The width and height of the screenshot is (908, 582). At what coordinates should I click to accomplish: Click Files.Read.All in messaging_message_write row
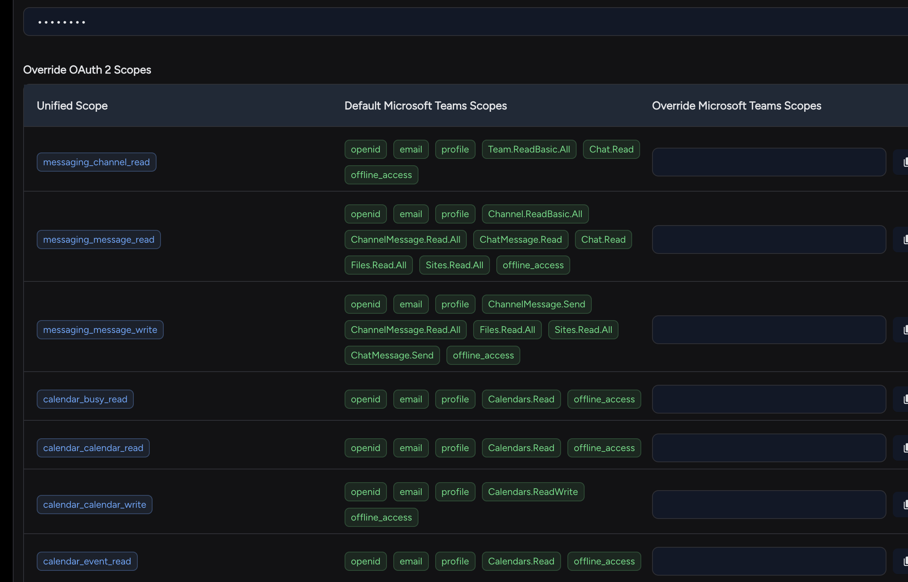point(508,330)
